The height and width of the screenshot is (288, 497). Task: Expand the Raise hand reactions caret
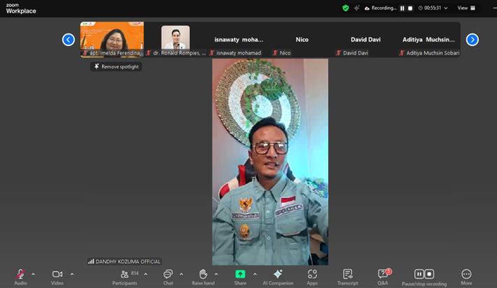point(216,274)
